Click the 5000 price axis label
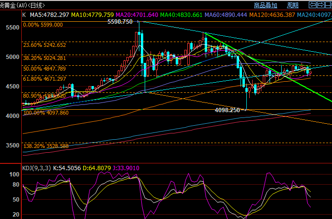This screenshot has height=219, width=332. pos(13,57)
